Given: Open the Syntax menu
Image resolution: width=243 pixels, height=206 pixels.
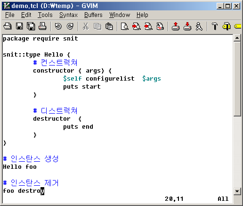Looking at the screenshot, I should [x=68, y=15].
